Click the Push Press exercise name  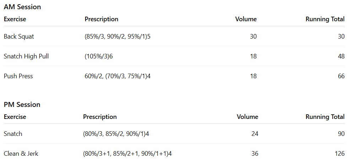coord(18,76)
